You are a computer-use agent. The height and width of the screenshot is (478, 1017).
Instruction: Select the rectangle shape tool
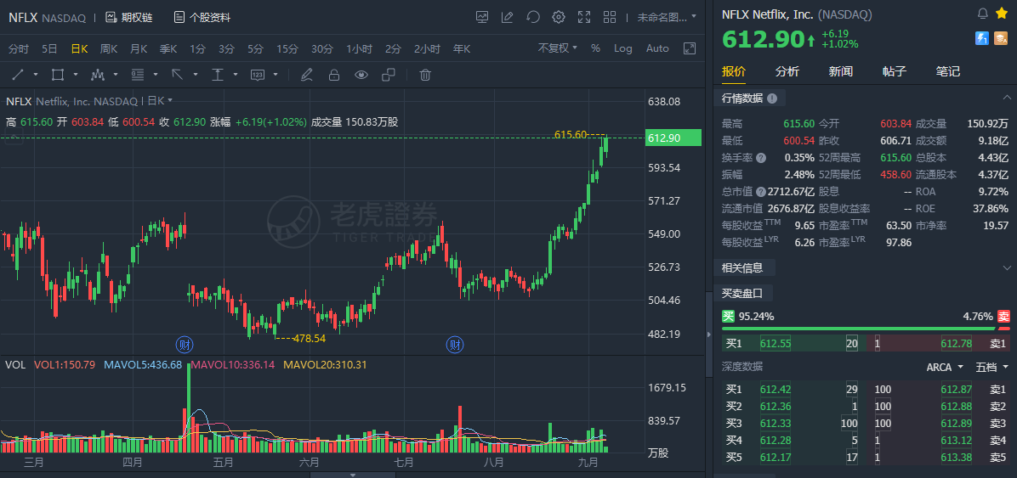[x=58, y=75]
